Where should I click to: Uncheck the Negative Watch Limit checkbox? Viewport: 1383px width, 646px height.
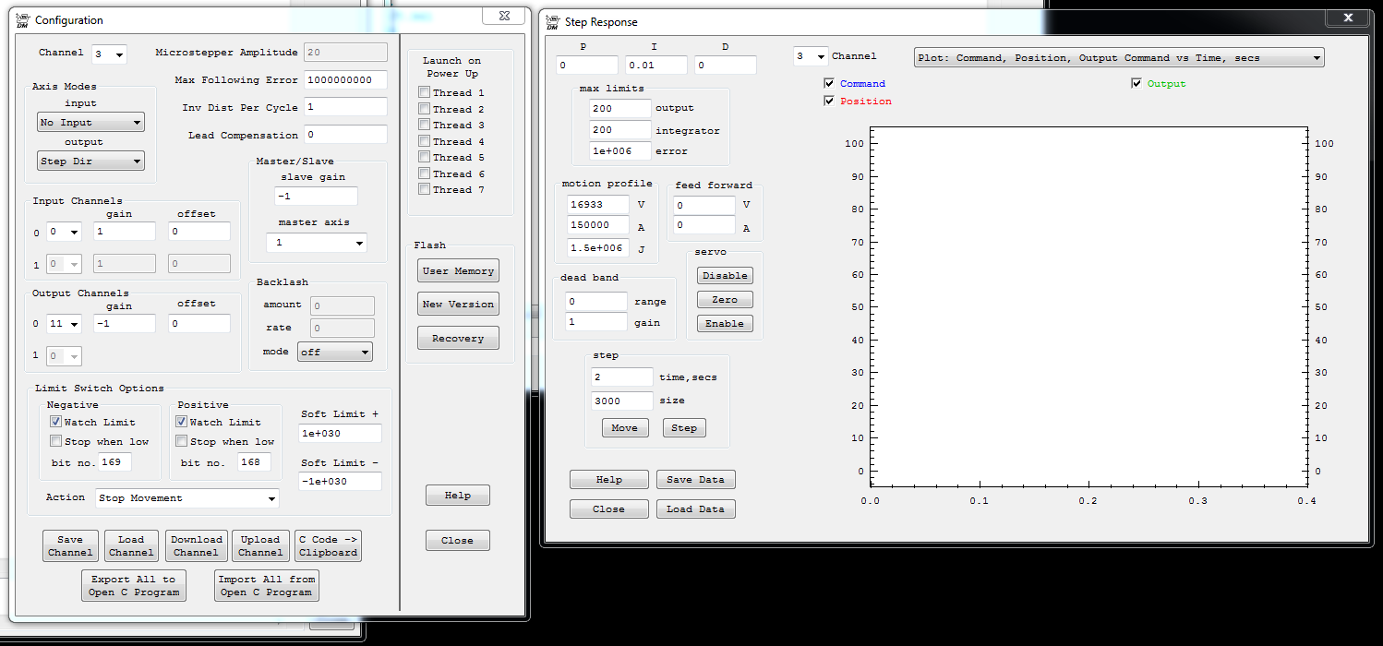pos(56,422)
